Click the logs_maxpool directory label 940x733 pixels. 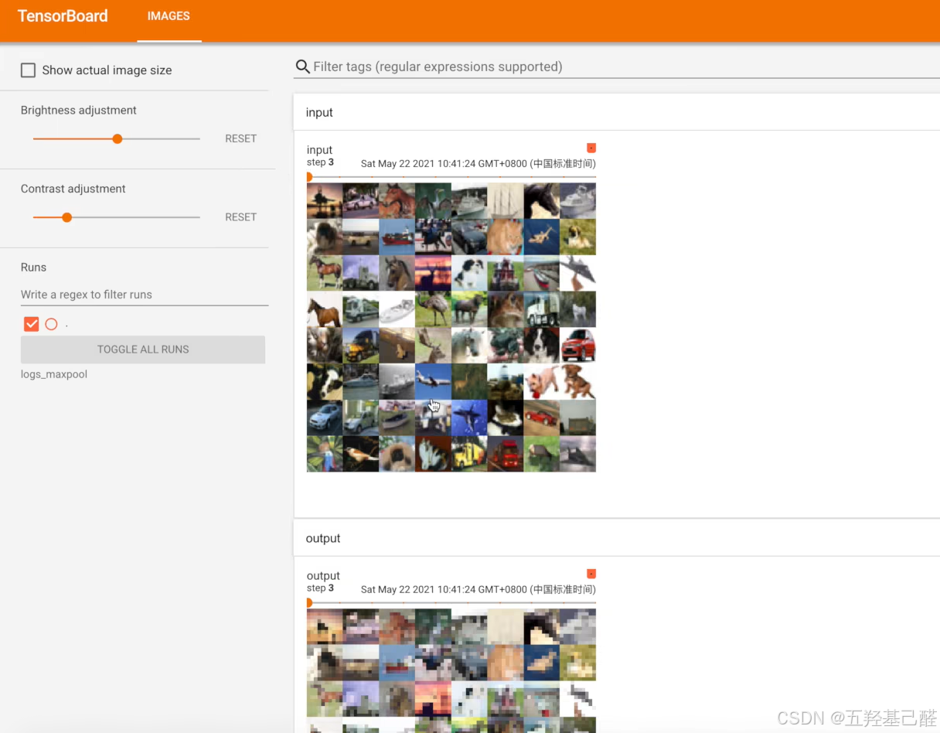54,374
